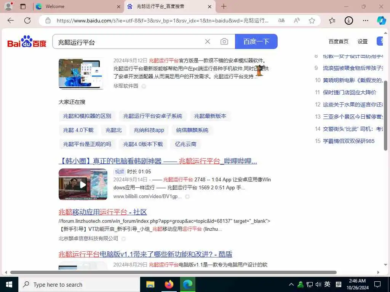Add this page to favorites star
Viewport: 390px width, 292px height.
pos(312,21)
